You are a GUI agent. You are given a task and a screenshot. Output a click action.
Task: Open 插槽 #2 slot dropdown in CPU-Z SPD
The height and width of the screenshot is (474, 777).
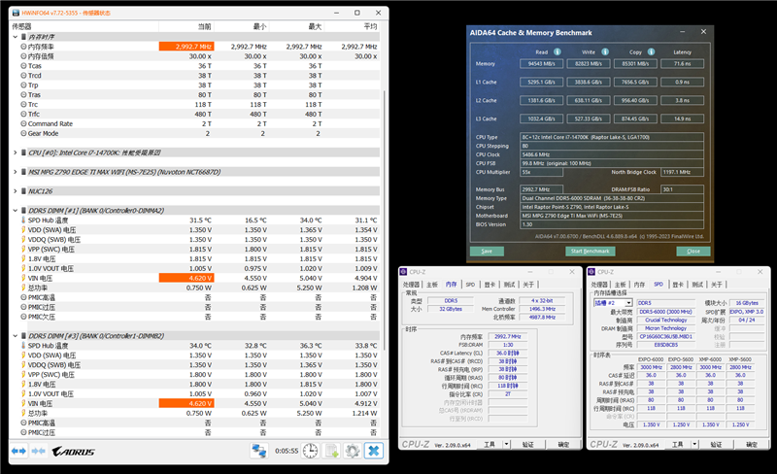pyautogui.click(x=628, y=302)
